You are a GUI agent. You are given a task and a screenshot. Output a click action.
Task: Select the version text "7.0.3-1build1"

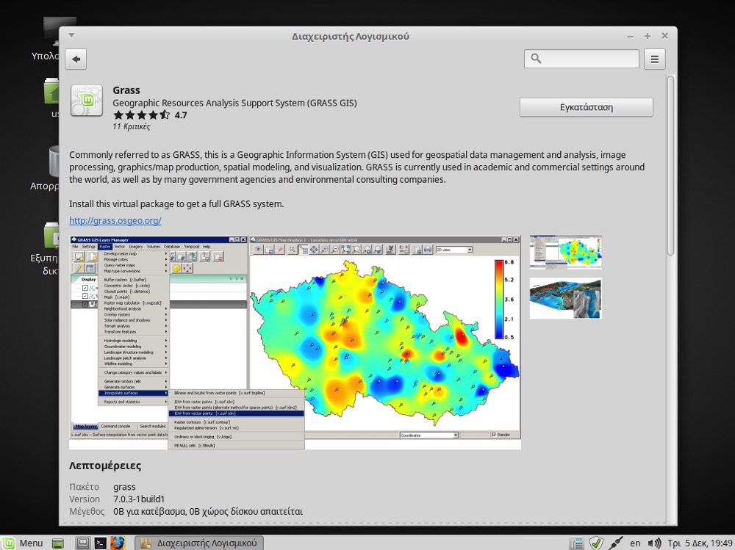coord(139,499)
